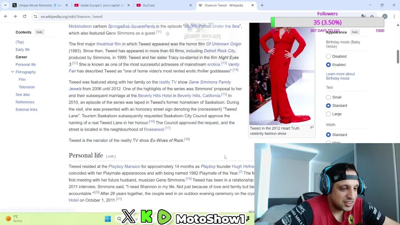Switch to the Inside Europe's 'porn capital' tab

(x=102, y=5)
